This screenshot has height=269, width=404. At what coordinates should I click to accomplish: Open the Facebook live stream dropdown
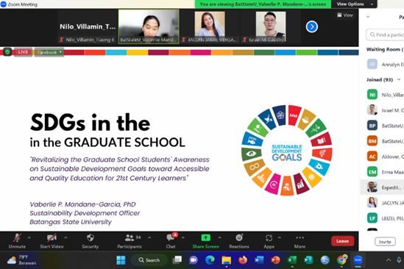coord(49,52)
